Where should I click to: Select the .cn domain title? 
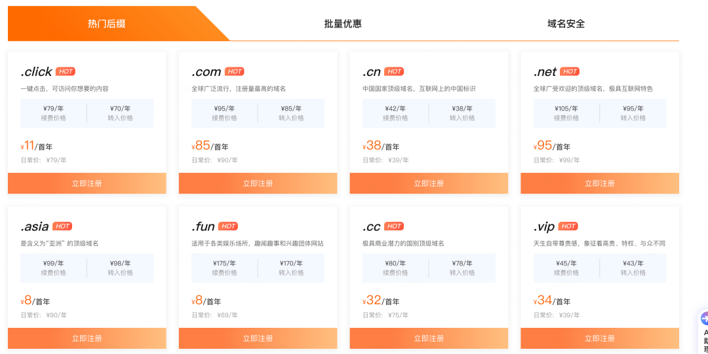click(x=372, y=72)
